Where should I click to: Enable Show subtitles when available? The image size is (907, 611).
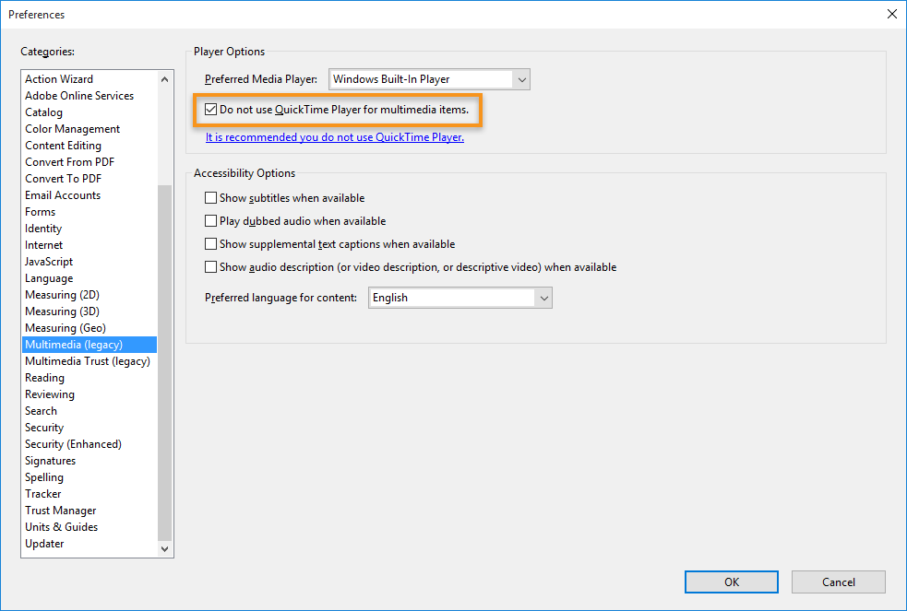pos(211,197)
